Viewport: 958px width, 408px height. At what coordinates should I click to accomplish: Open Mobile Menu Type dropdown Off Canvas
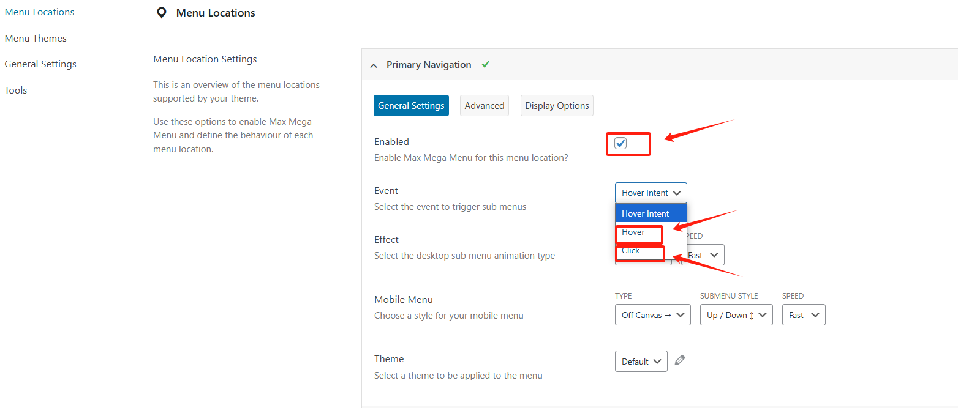click(652, 315)
